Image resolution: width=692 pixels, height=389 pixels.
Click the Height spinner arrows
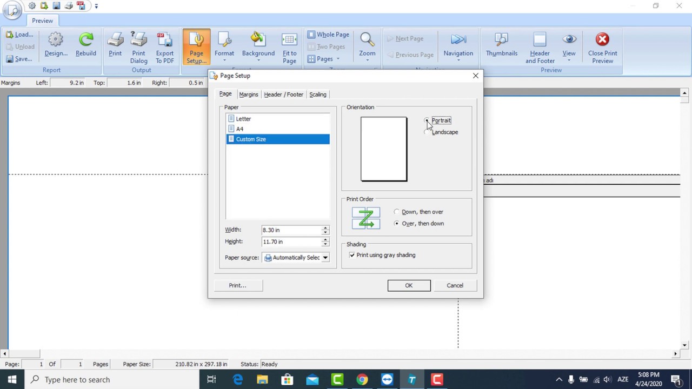pos(325,242)
